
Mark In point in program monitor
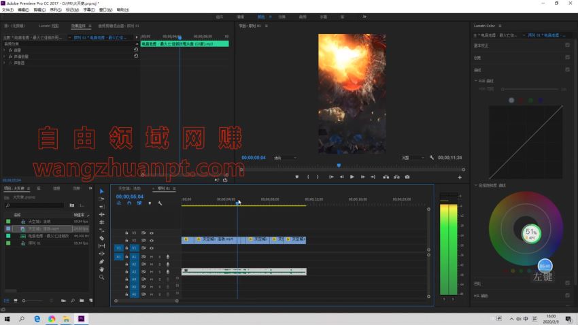pos(308,177)
